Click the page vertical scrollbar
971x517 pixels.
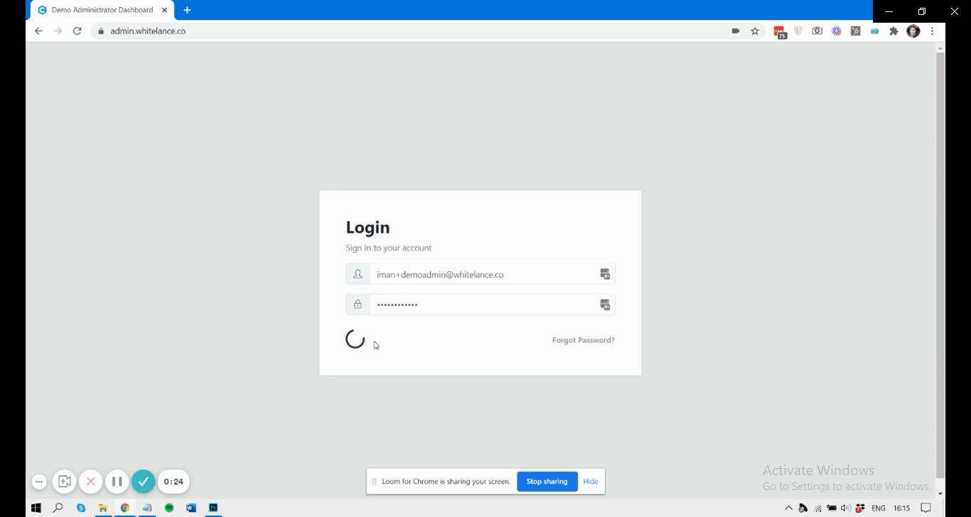coord(940,266)
